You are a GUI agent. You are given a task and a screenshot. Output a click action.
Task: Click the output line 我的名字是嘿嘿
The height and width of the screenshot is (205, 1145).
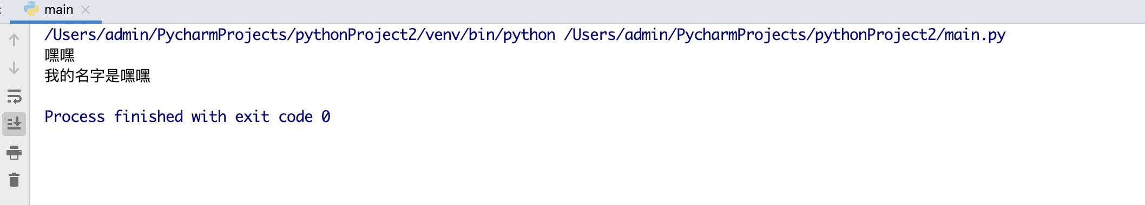click(x=97, y=76)
